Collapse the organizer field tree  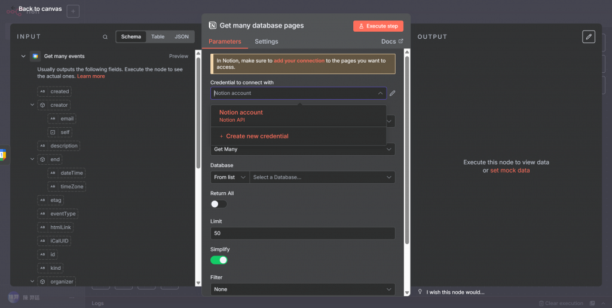(32, 281)
